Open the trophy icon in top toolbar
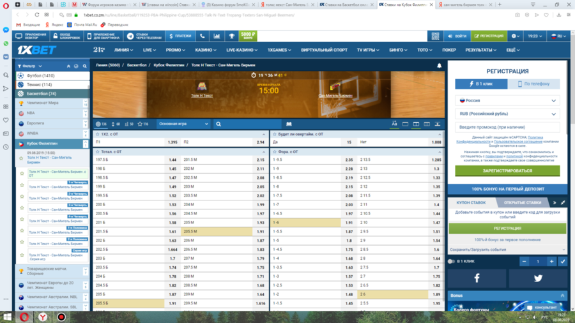Image resolution: width=575 pixels, height=323 pixels. pyautogui.click(x=232, y=36)
